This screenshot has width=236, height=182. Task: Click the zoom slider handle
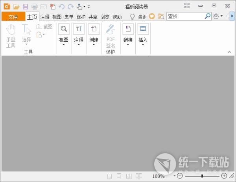202,176
